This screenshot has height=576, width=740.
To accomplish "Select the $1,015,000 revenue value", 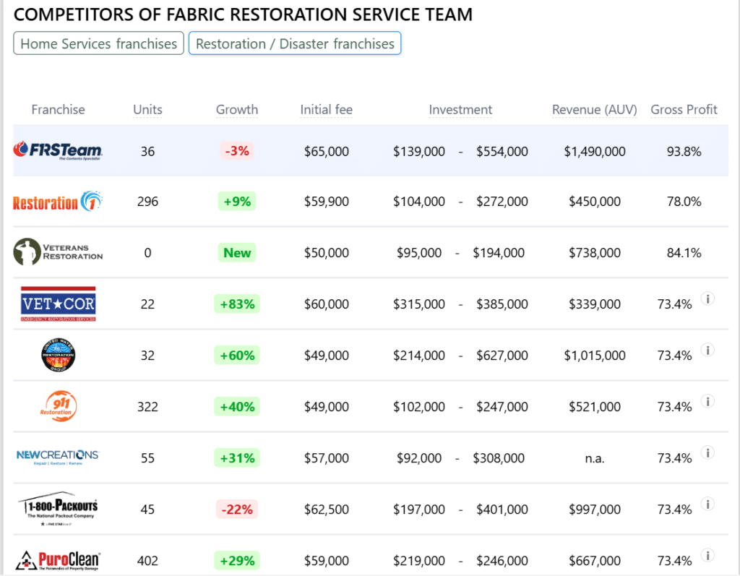I will pyautogui.click(x=595, y=356).
